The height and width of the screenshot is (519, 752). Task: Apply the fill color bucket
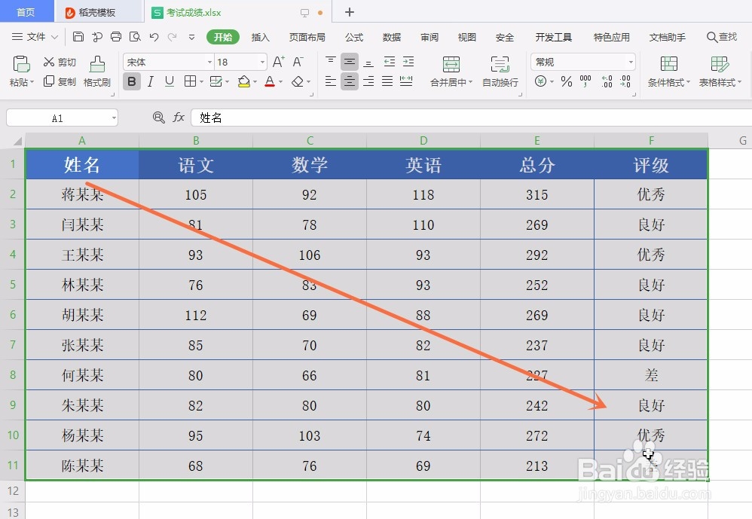click(x=244, y=81)
